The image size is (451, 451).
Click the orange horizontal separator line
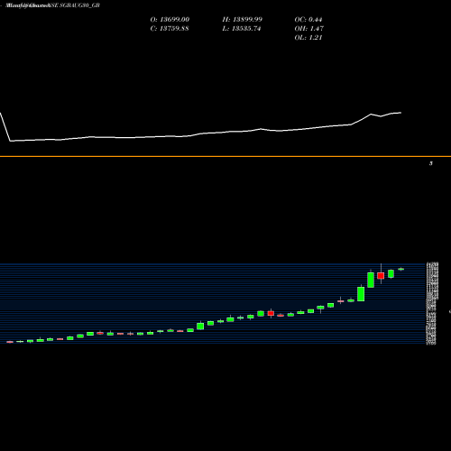[x=225, y=156]
